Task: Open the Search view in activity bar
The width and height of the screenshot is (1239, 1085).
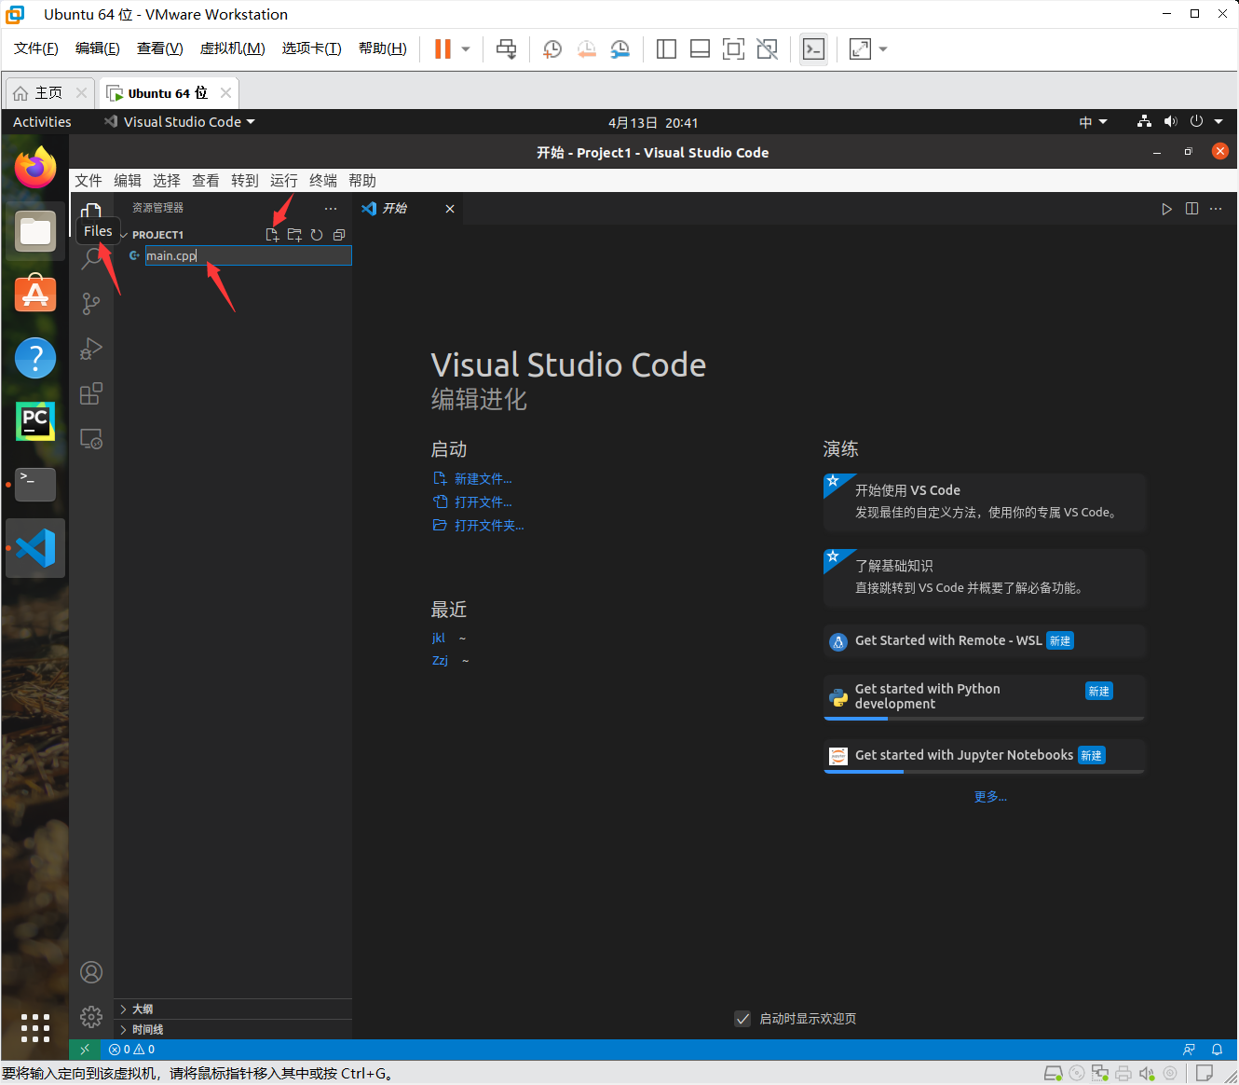Action: (x=91, y=259)
